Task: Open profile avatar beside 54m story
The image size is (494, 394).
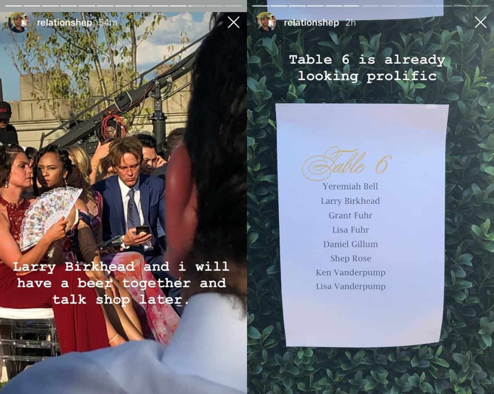Action: pos(17,22)
